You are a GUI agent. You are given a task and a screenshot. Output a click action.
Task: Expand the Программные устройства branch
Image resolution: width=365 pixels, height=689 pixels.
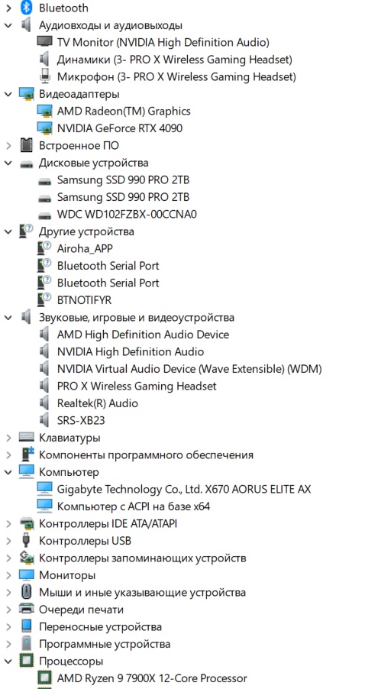point(8,644)
